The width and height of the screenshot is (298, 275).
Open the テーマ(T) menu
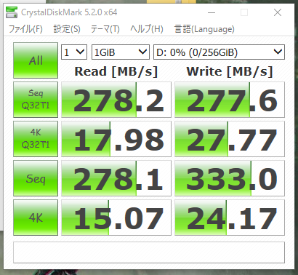105,29
